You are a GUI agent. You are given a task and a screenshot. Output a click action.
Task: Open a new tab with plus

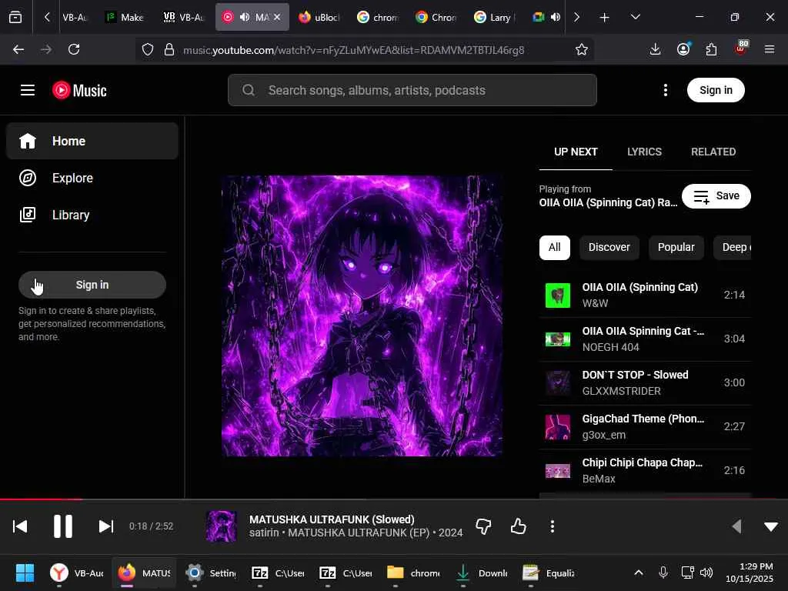coord(605,17)
